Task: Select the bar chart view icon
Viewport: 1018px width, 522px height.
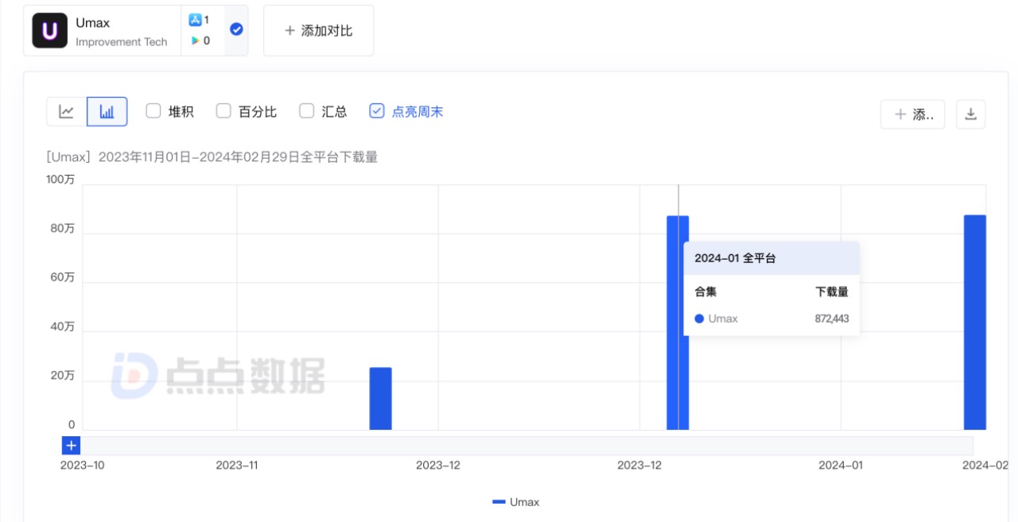Action: 107,112
